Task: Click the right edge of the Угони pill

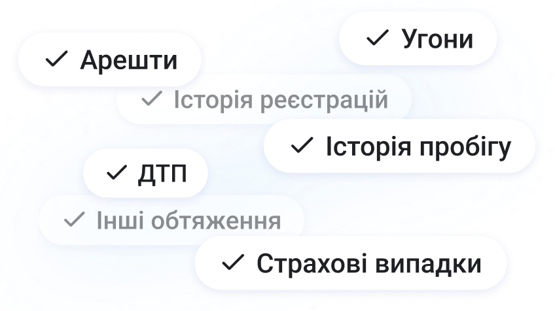Action: 493,39
